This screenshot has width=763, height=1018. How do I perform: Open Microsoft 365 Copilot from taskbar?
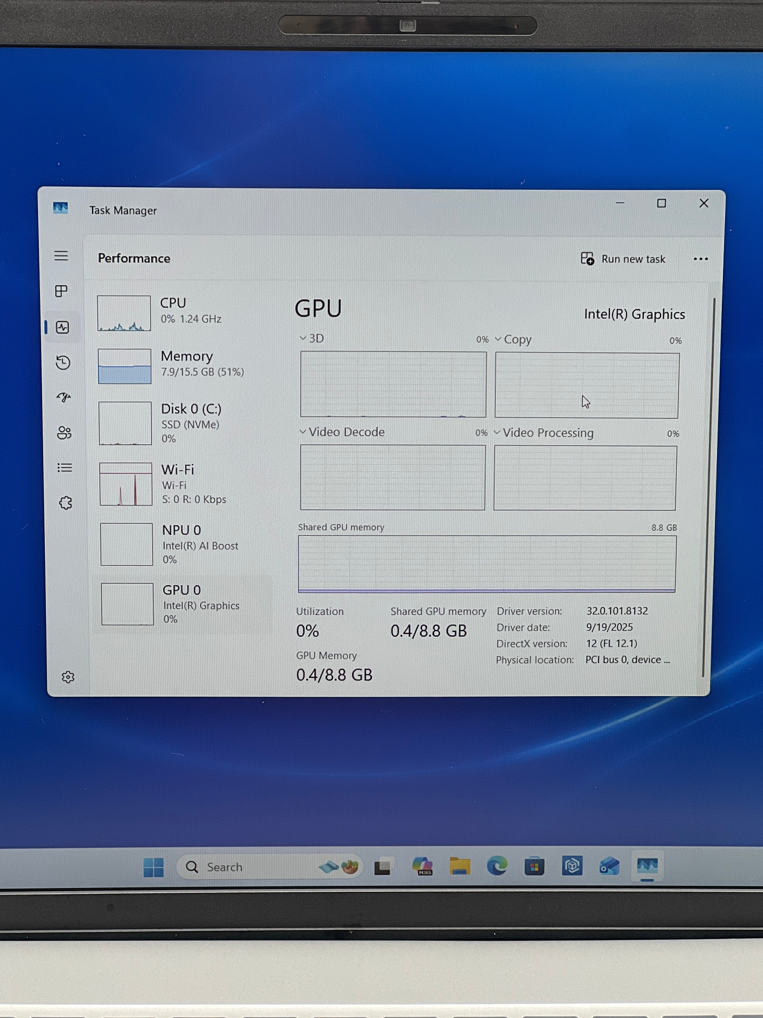coord(423,866)
